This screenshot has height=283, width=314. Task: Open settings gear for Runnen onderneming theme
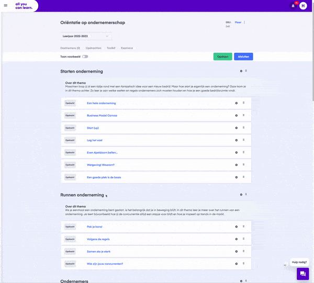pos(241,195)
